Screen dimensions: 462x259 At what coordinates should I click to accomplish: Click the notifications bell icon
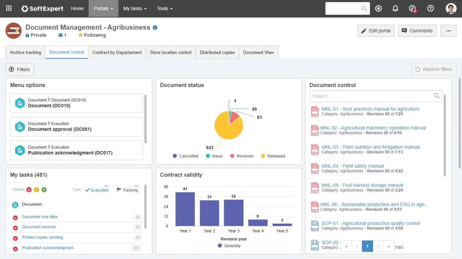[395, 9]
